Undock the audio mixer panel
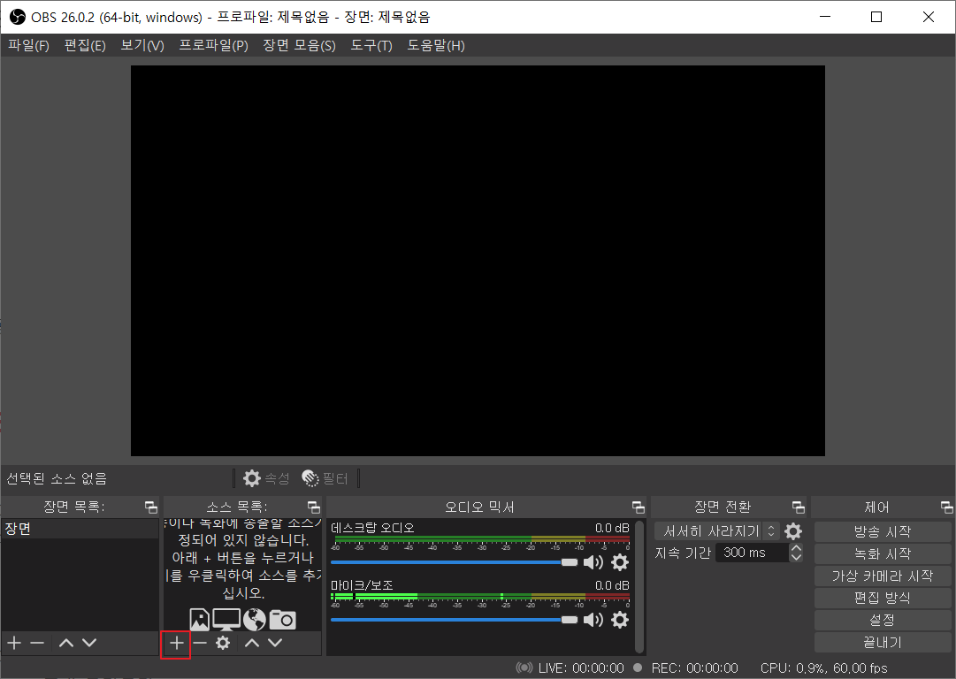The width and height of the screenshot is (956, 679). (638, 507)
